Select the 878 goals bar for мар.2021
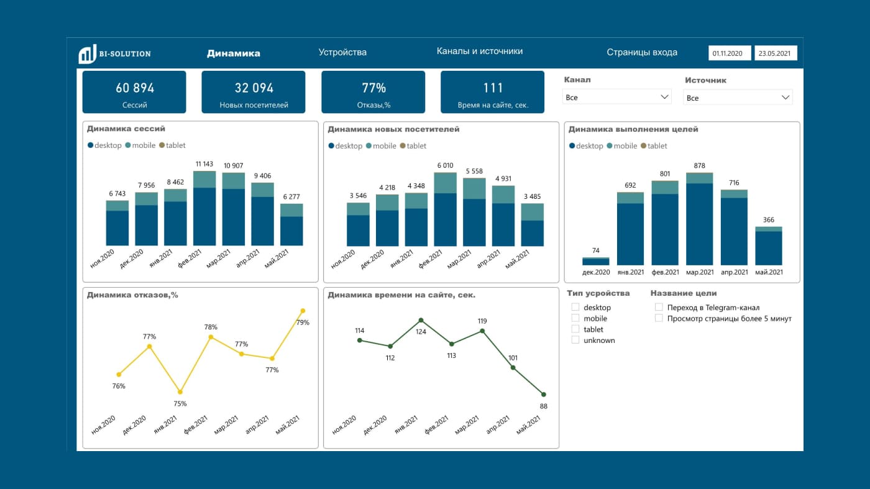The width and height of the screenshot is (870, 489). [700, 219]
